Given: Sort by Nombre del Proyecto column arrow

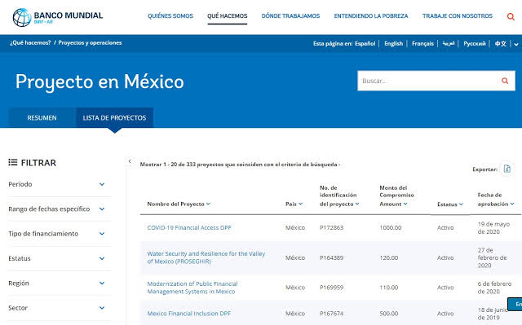Looking at the screenshot, I should coord(208,204).
